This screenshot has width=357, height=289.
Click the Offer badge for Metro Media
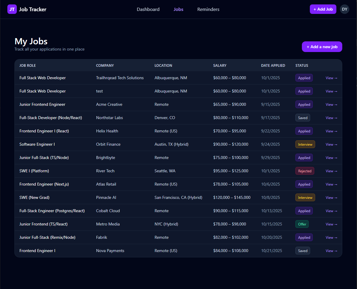(x=302, y=224)
